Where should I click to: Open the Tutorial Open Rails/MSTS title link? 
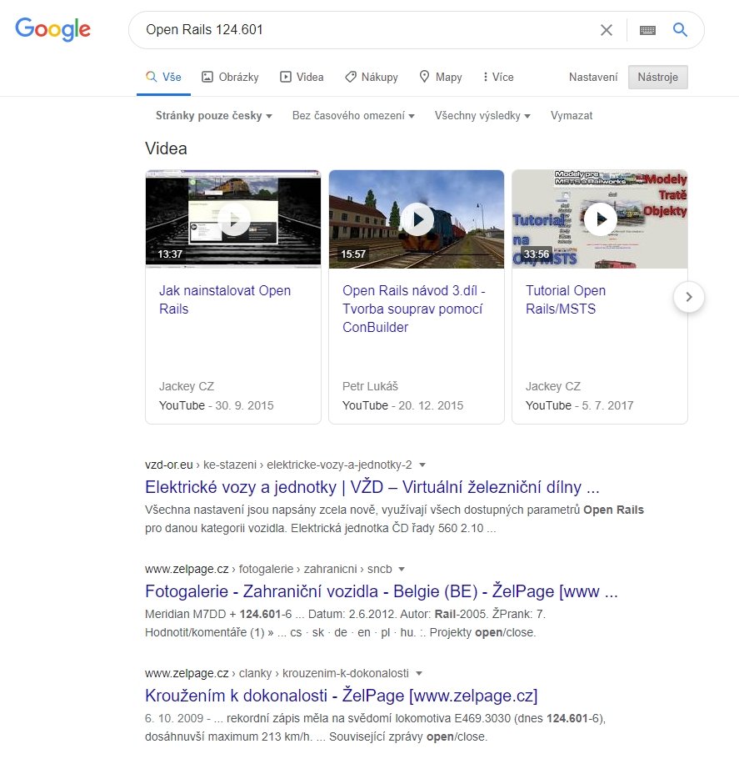[x=566, y=299]
